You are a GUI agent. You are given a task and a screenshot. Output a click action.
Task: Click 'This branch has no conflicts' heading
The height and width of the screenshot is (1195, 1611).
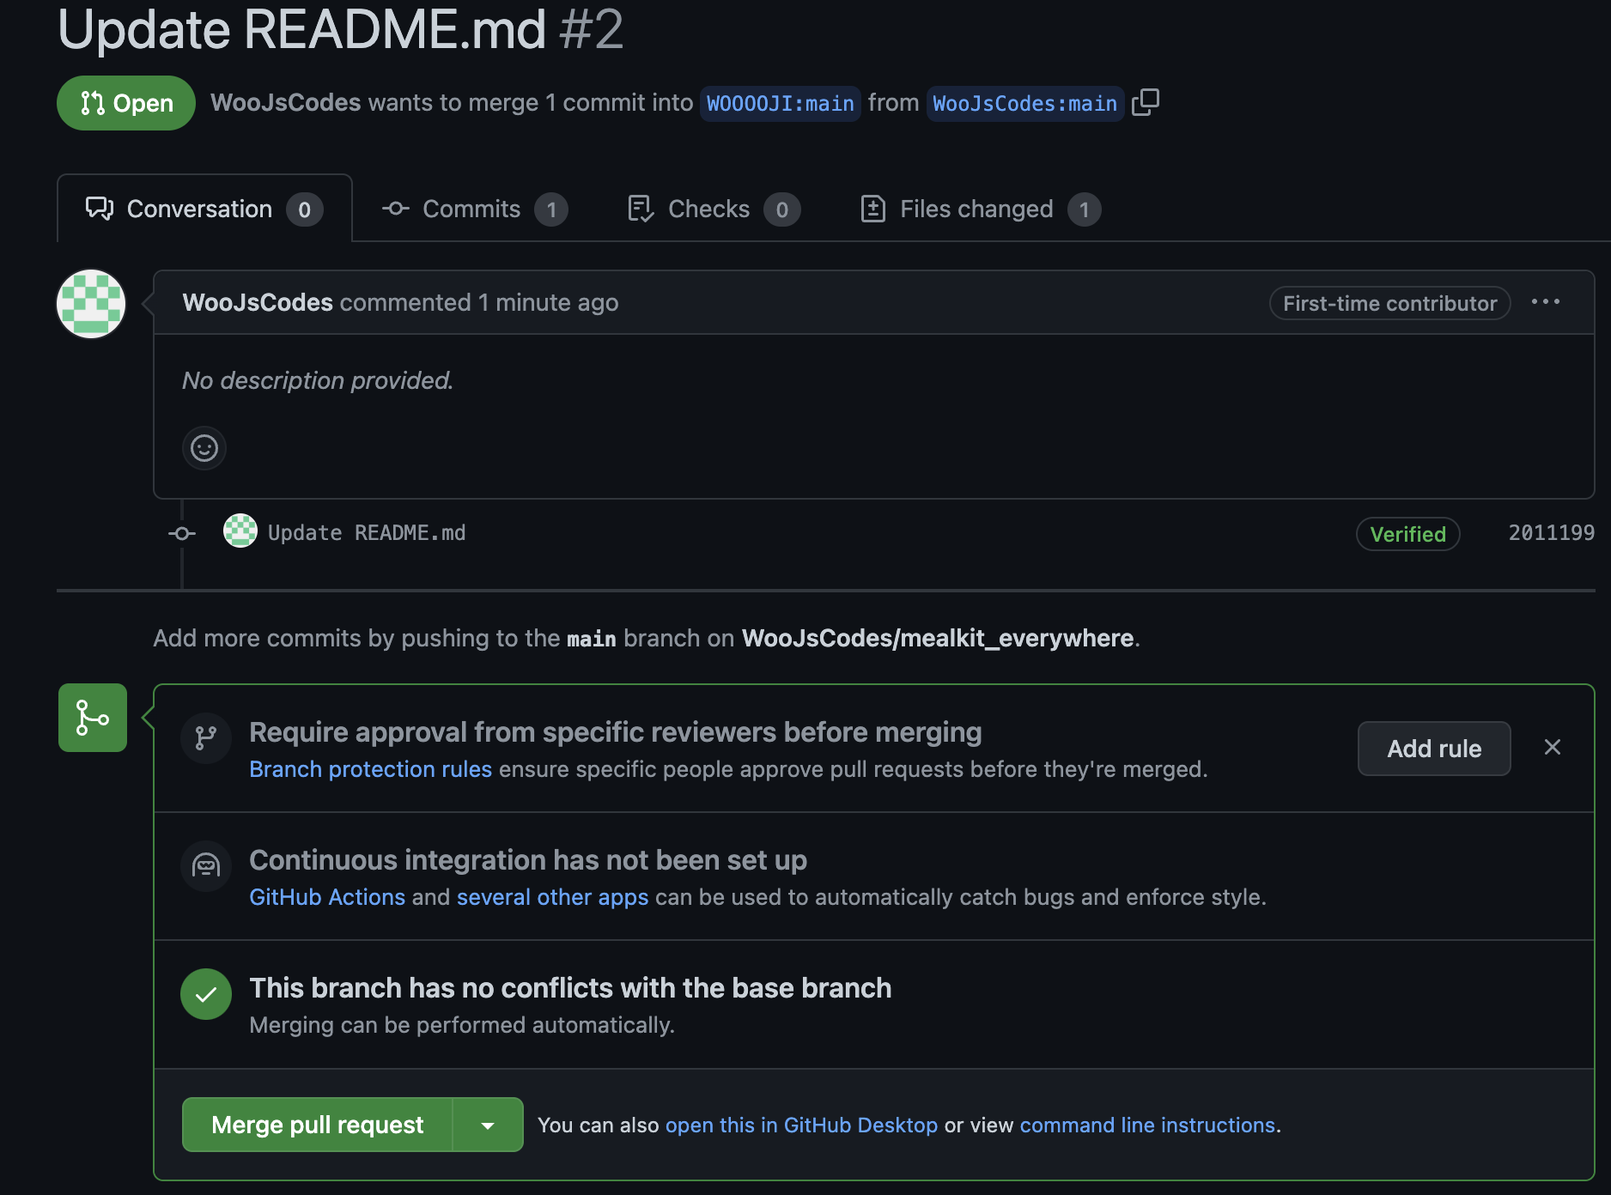tap(570, 988)
